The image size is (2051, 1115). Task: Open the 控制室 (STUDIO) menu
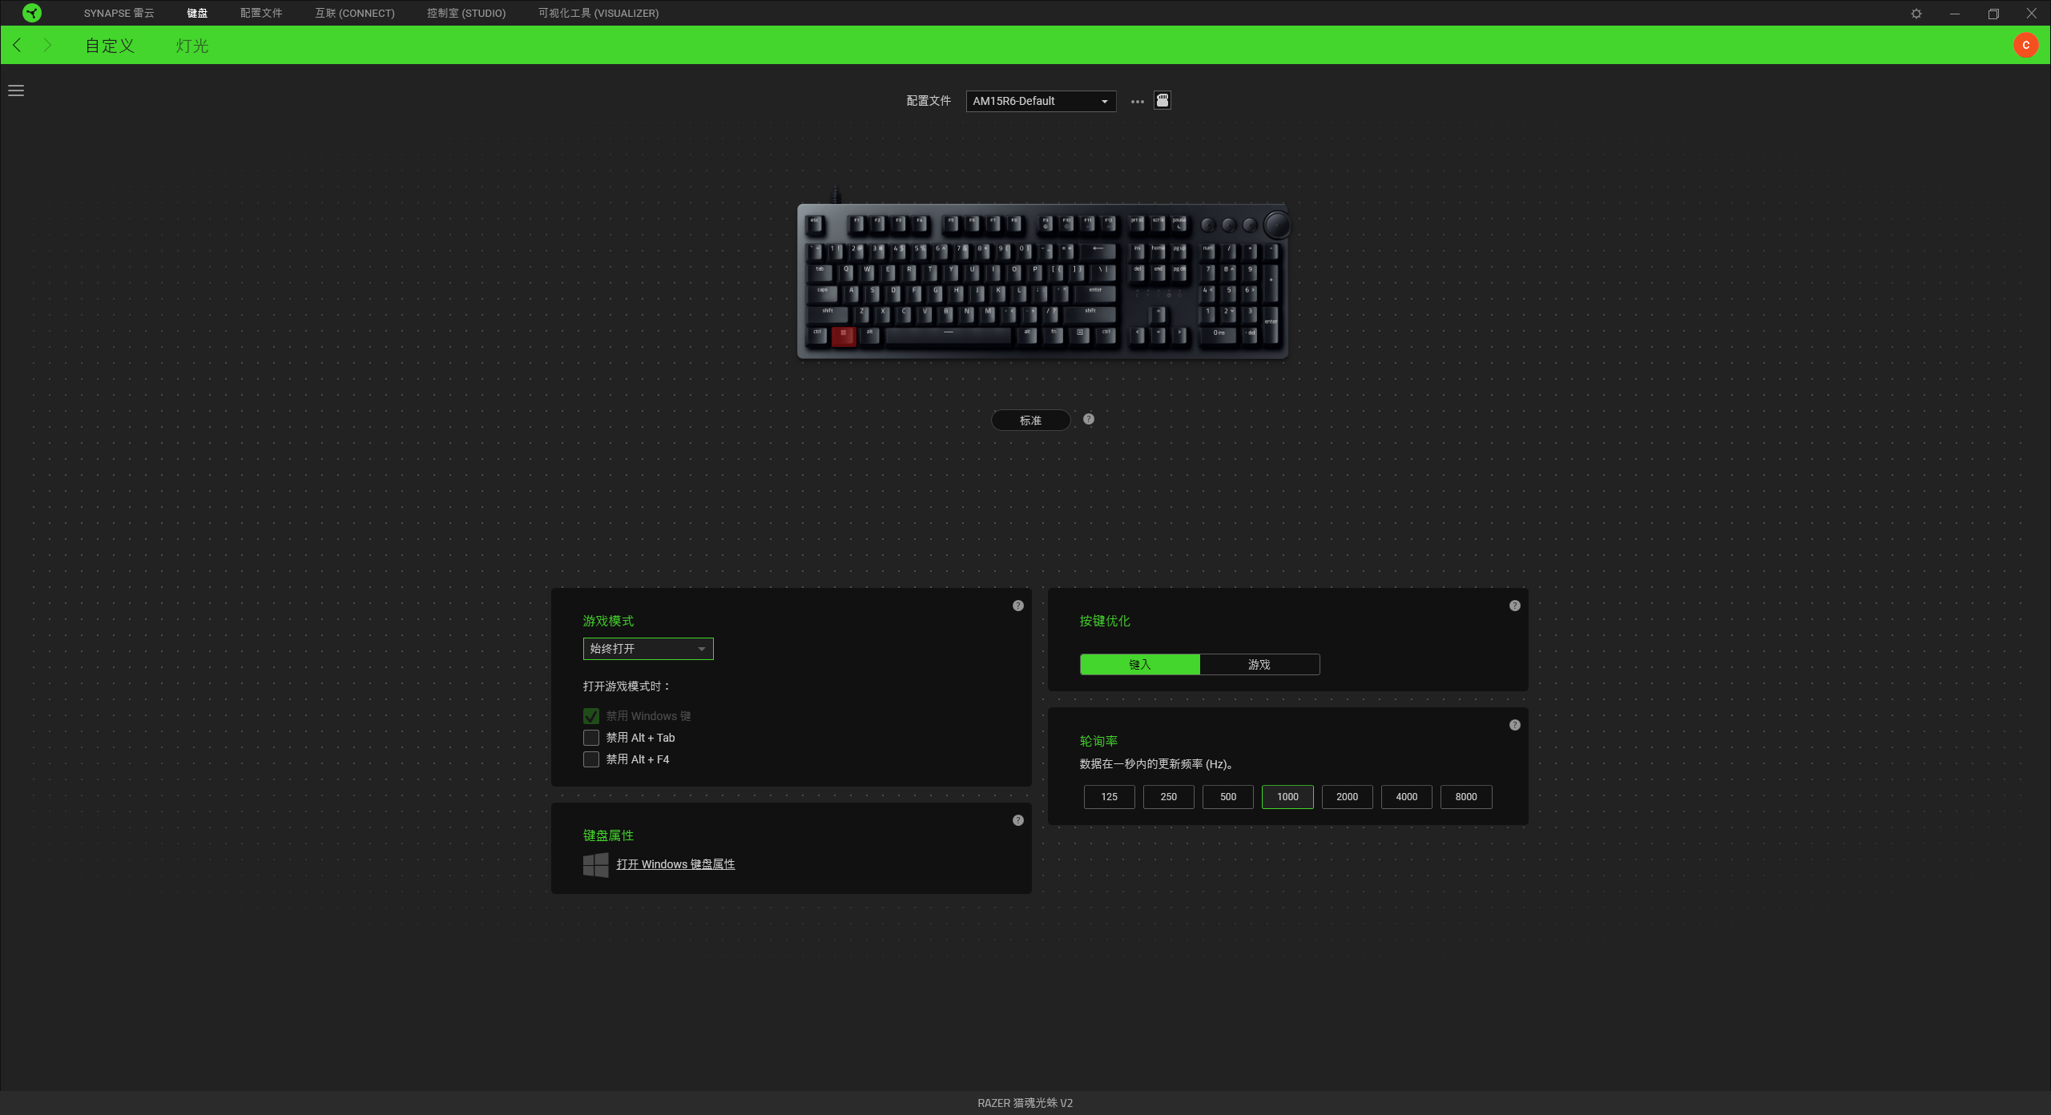[x=466, y=13]
